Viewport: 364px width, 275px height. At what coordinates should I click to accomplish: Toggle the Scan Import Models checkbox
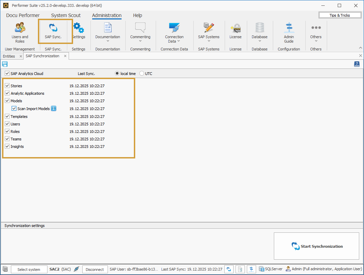14,109
